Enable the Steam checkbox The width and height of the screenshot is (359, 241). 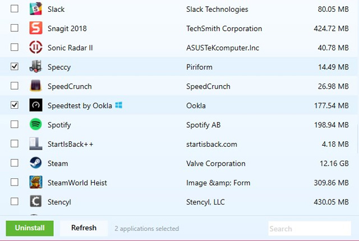15,163
